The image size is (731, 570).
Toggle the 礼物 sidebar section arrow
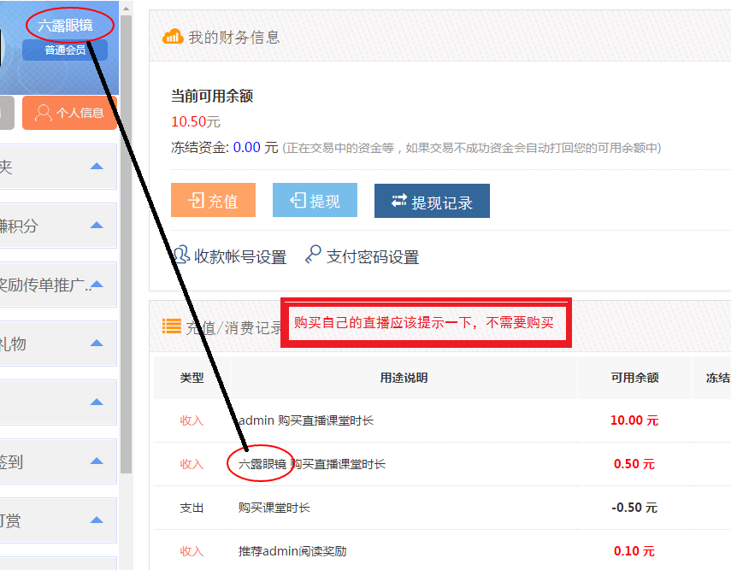pyautogui.click(x=97, y=344)
